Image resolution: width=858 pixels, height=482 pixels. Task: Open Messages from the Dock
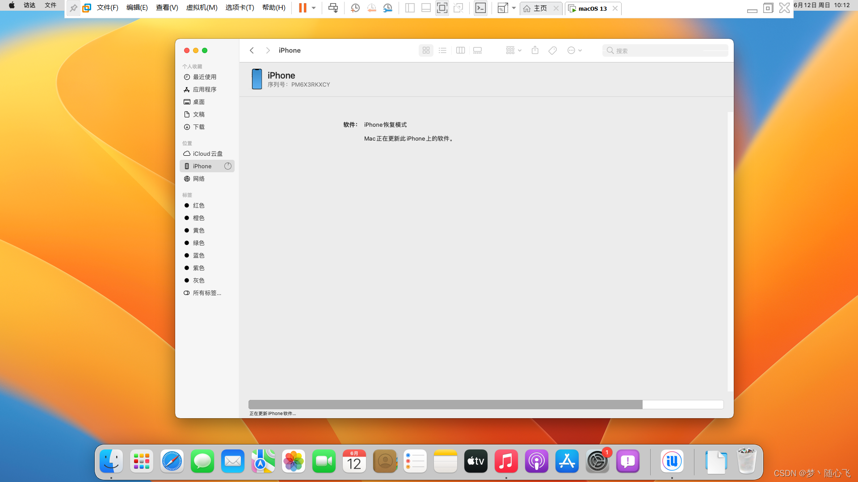click(202, 461)
